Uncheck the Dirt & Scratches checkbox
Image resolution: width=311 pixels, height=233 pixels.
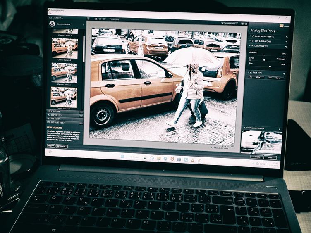pos(253,41)
